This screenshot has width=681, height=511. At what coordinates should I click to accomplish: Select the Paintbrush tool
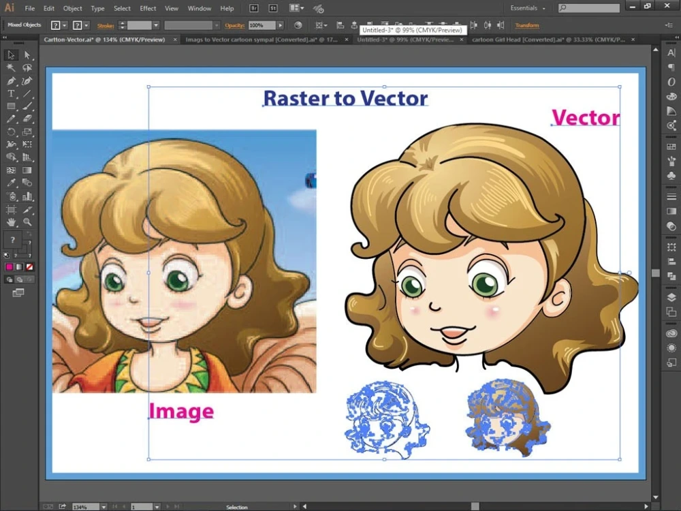(x=27, y=106)
